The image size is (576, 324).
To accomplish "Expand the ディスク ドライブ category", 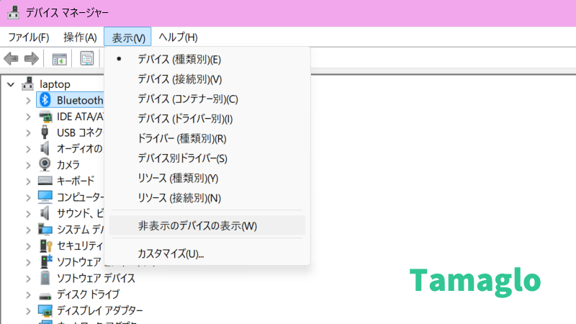I will [28, 294].
